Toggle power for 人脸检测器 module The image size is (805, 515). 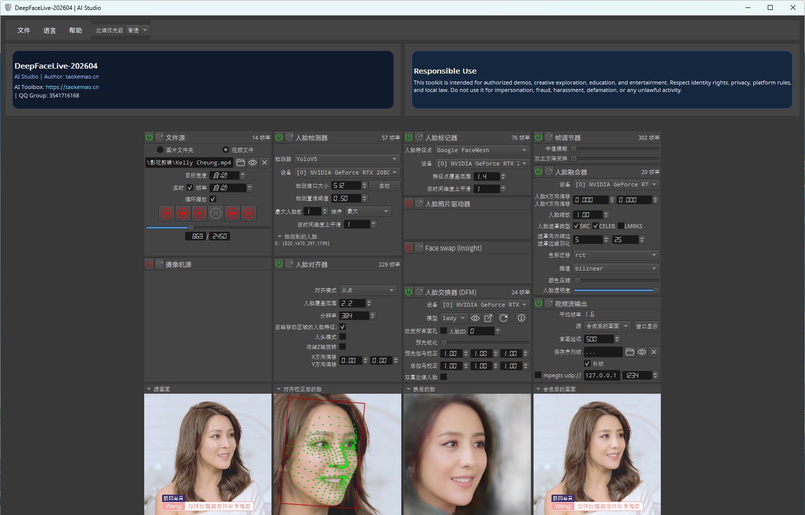point(279,137)
